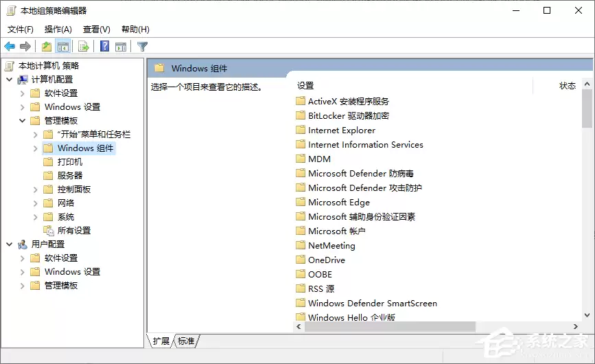Click the Back arrow toolbar icon
The width and height of the screenshot is (595, 364).
[10, 47]
